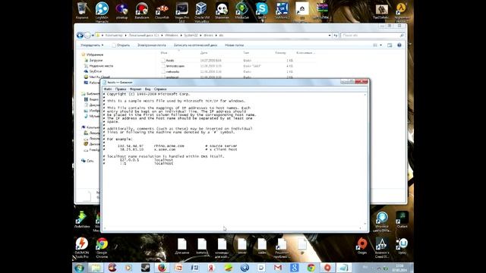The height and width of the screenshot is (273, 486).
Task: Click System32 segment in address path
Action: tap(191, 36)
